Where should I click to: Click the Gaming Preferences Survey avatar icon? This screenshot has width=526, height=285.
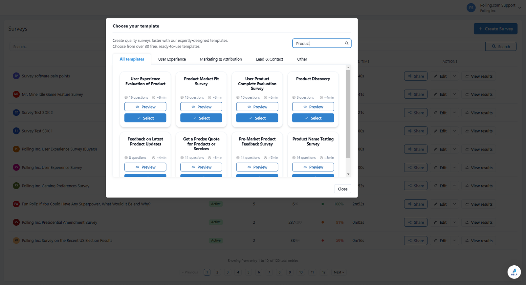(16, 186)
